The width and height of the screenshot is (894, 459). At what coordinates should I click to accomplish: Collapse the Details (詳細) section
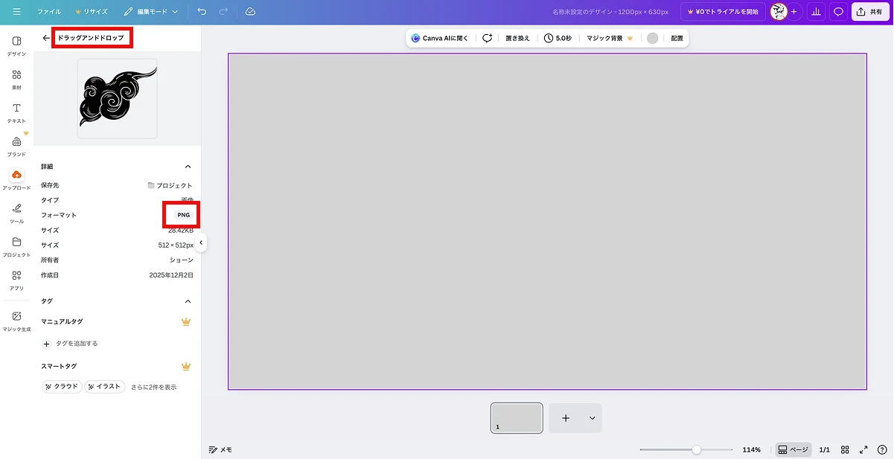point(188,167)
